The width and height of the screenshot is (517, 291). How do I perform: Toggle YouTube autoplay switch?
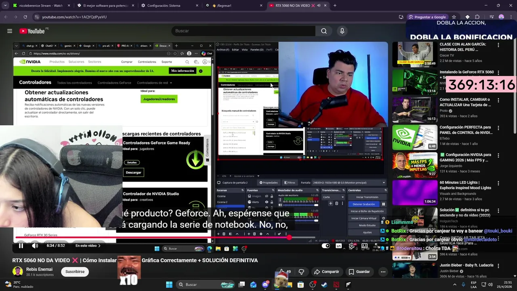pyautogui.click(x=326, y=245)
